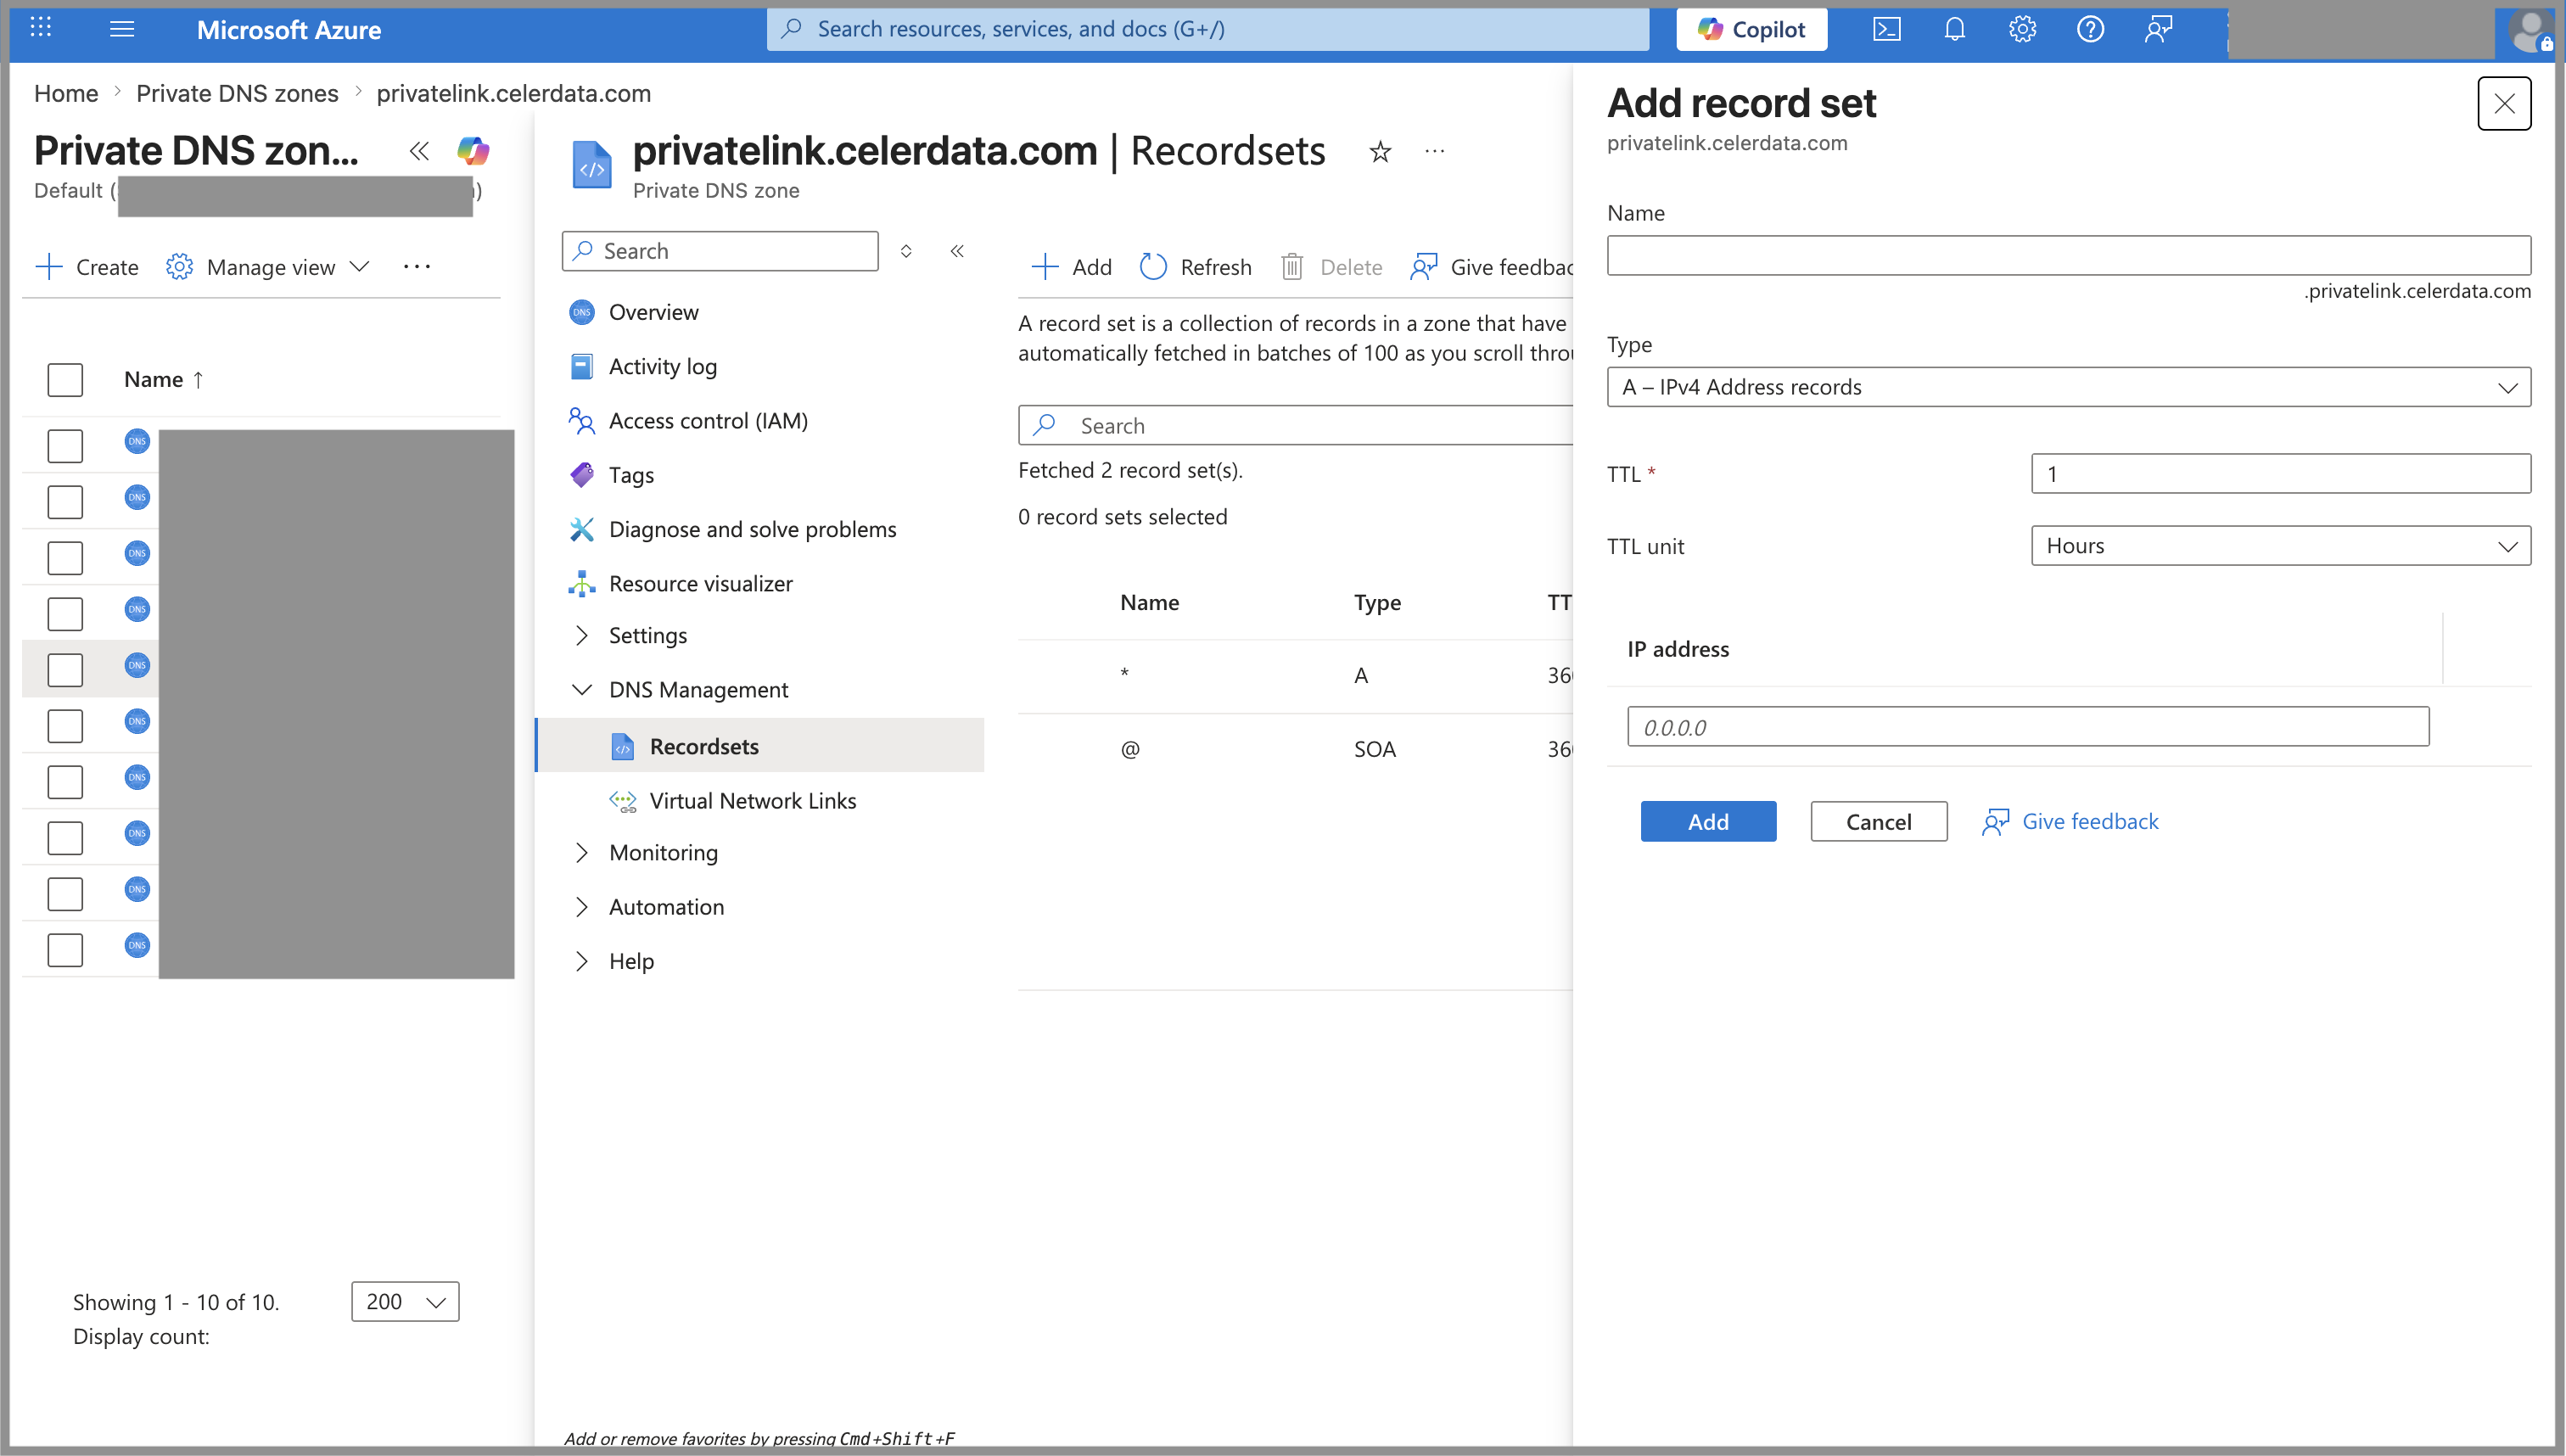This screenshot has height=1456, width=2566.
Task: Open Copilot from the top bar
Action: tap(1751, 28)
